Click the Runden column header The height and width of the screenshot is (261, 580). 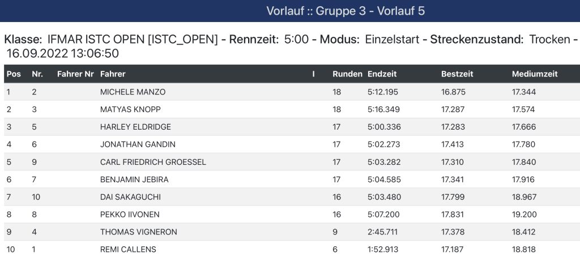pos(347,74)
